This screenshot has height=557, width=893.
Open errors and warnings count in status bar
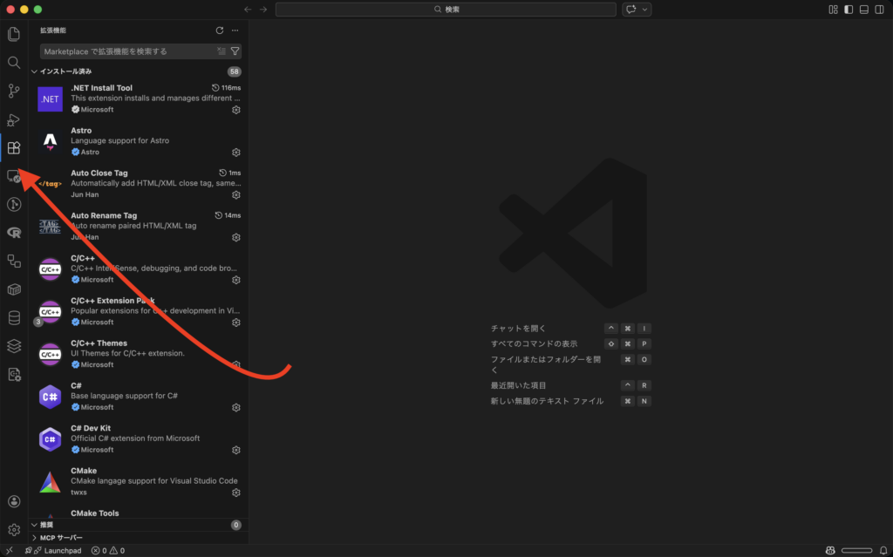point(108,550)
